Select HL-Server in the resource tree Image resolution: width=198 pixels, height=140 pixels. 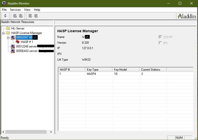[x=18, y=28]
